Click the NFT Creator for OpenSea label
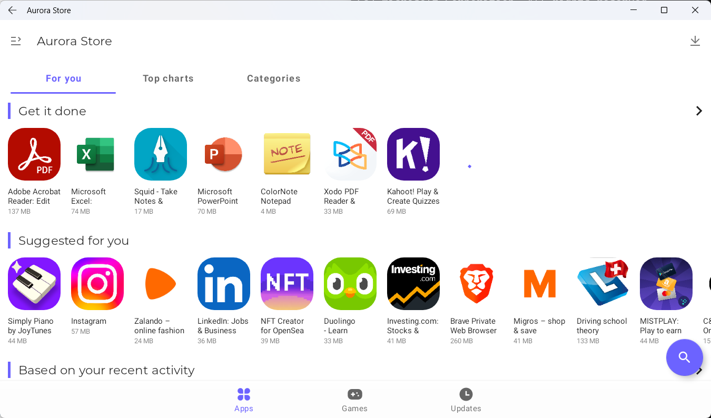 [x=282, y=326]
